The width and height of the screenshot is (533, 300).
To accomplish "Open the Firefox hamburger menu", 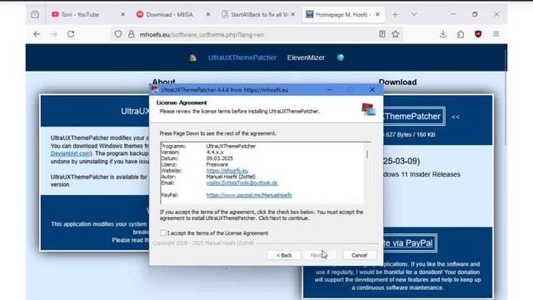I will (496, 34).
